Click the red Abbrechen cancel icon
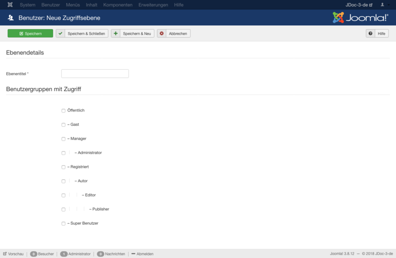 coord(162,33)
